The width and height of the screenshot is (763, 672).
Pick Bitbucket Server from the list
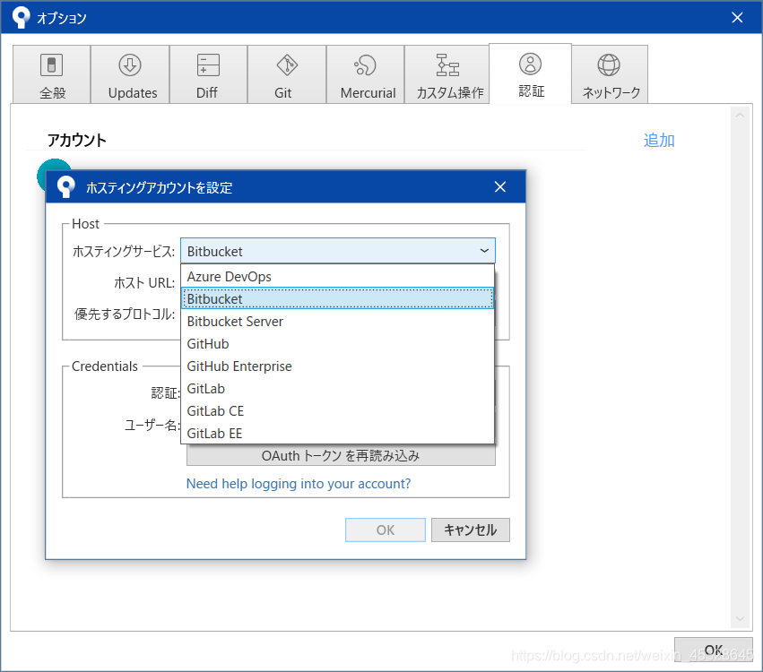point(338,322)
